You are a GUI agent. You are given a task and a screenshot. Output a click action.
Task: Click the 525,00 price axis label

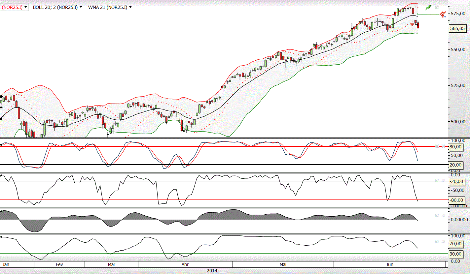(x=458, y=85)
